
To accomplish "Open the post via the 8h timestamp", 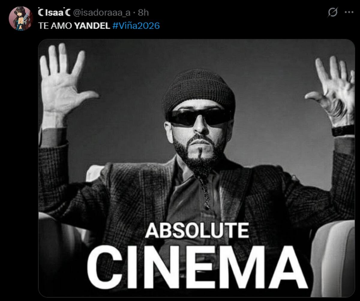I will tap(143, 13).
